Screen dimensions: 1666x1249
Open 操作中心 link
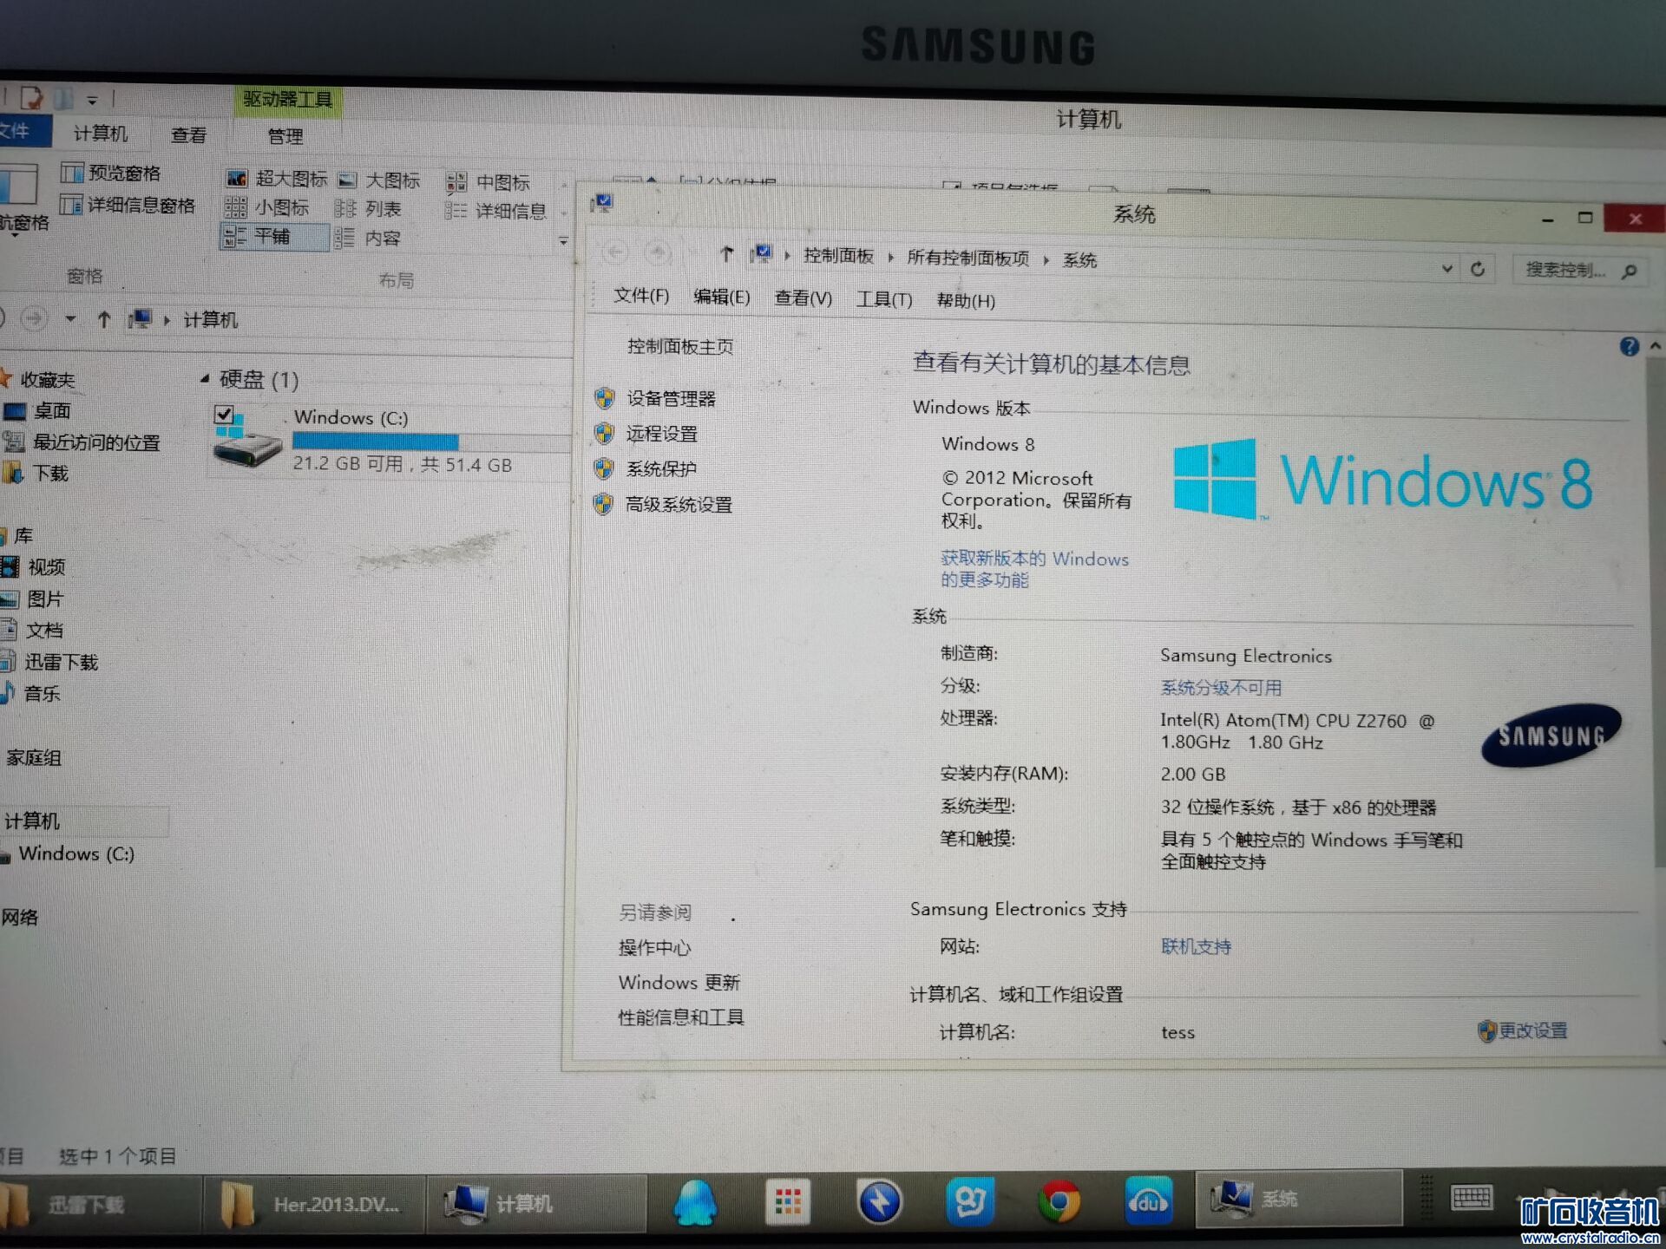coord(654,948)
